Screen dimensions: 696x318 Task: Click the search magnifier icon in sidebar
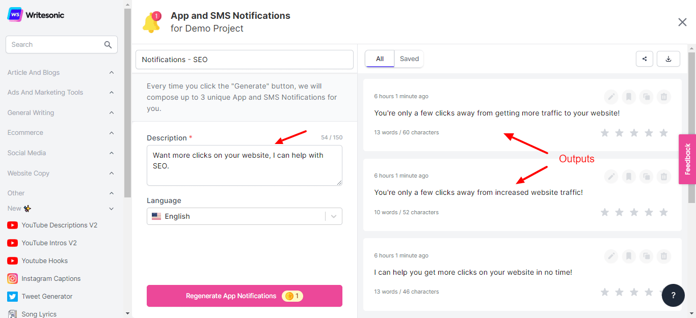(108, 45)
